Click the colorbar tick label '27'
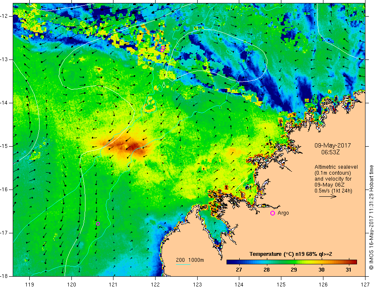Viewport: 374px width, 289px height. tap(239, 270)
